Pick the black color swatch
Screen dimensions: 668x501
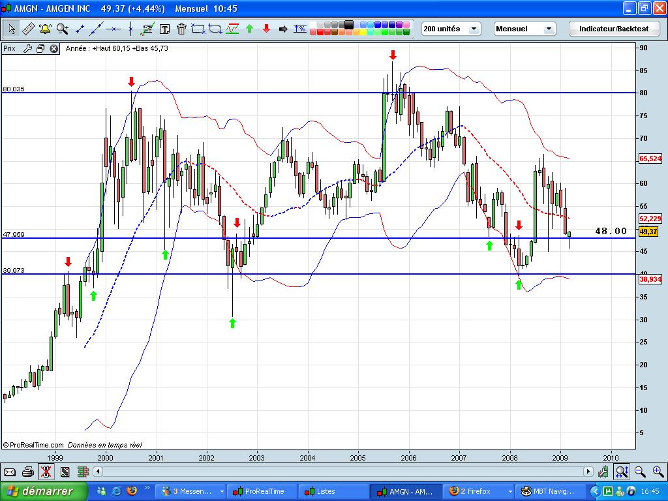[349, 25]
